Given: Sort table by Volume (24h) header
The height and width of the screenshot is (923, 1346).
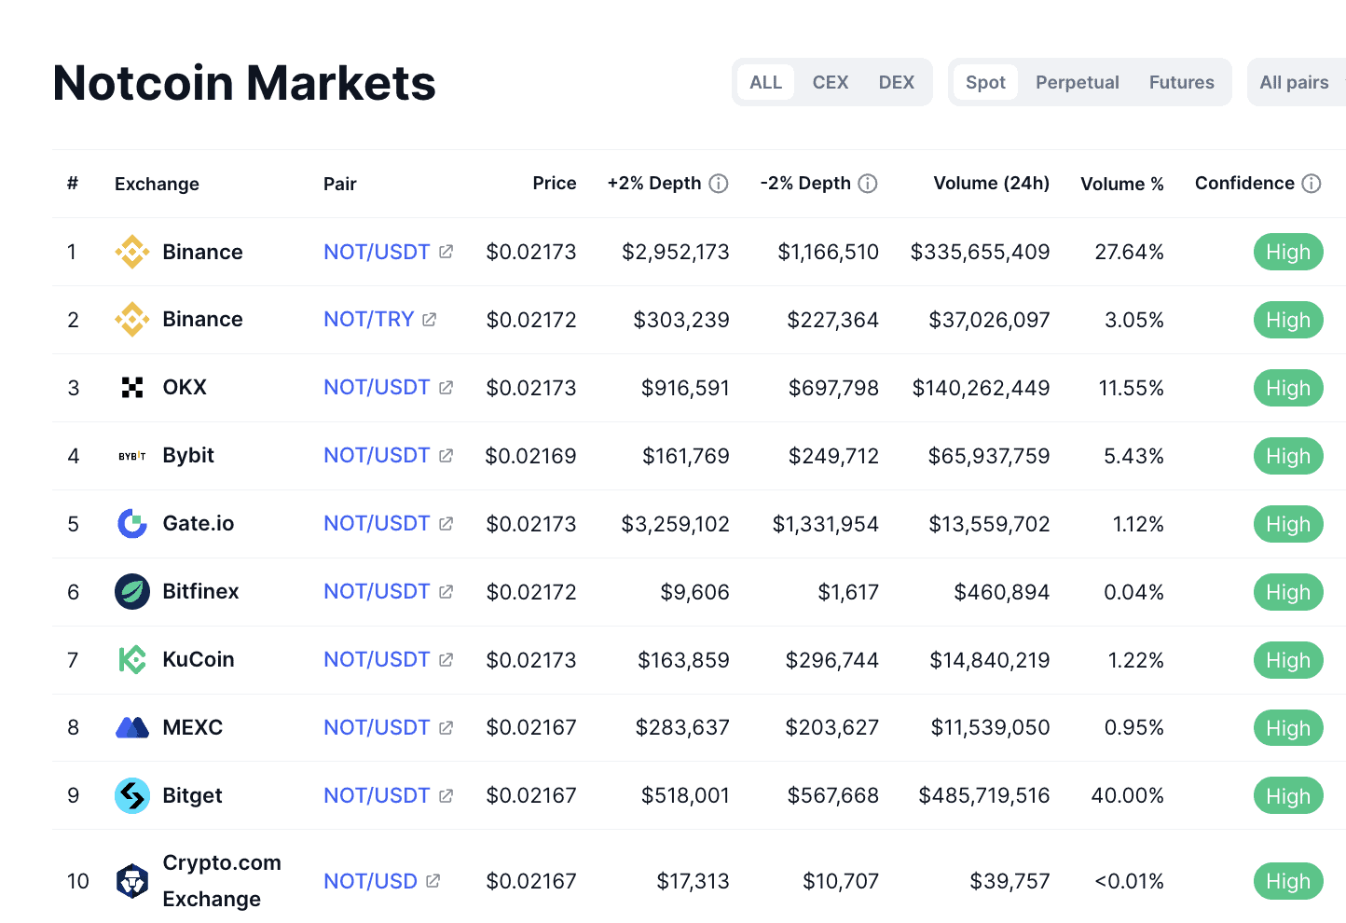Looking at the screenshot, I should click(991, 184).
